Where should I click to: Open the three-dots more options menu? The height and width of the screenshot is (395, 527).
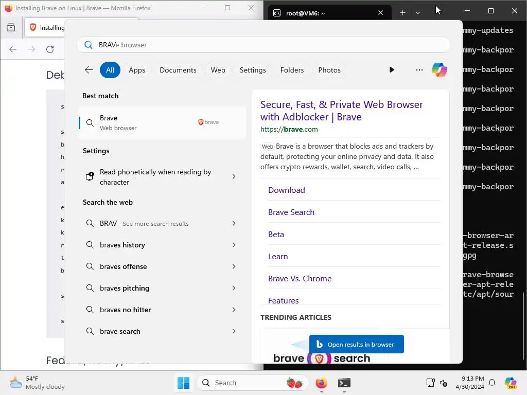point(419,70)
